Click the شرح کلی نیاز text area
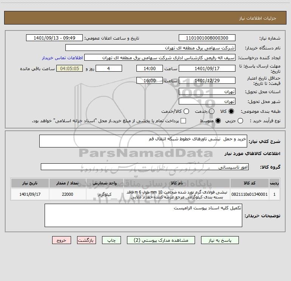Image resolution: width=291 pixels, height=281 pixels. (x=143, y=141)
